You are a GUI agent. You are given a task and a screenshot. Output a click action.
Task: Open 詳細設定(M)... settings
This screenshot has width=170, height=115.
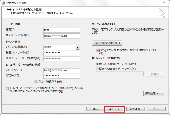tap(154, 93)
